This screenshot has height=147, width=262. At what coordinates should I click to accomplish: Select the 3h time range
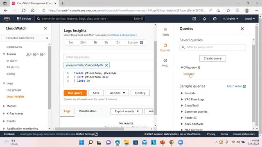tap(106, 42)
